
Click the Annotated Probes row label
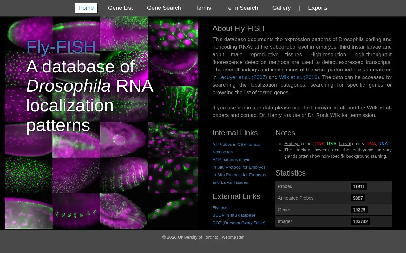click(x=296, y=198)
